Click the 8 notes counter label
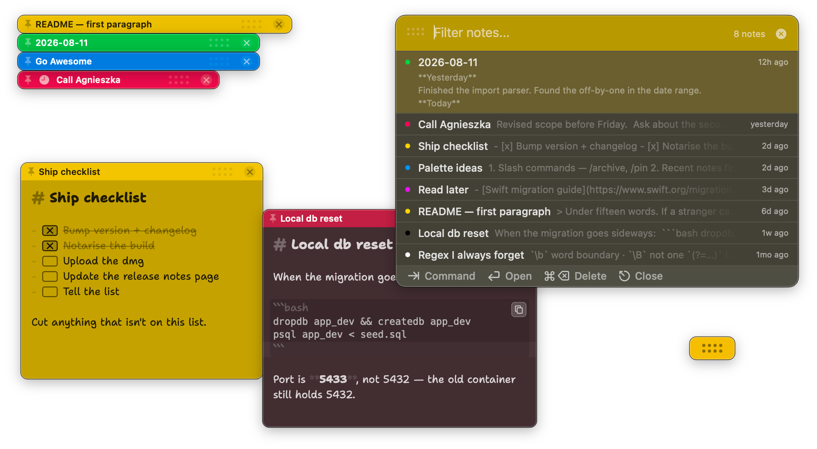 [749, 34]
